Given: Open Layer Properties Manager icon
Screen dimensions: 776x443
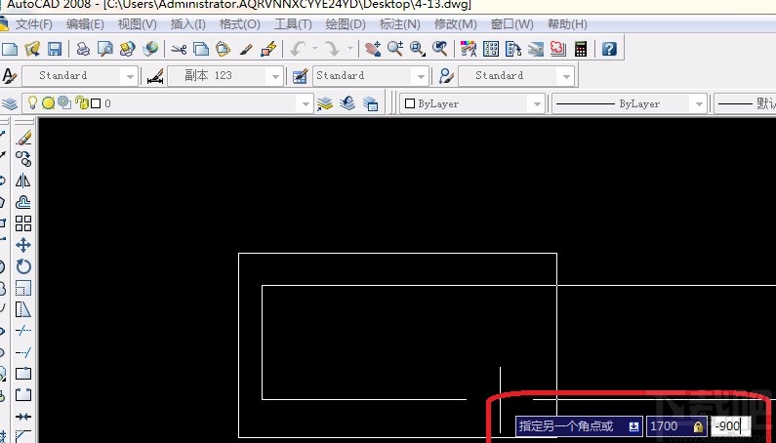Looking at the screenshot, I should point(10,104).
